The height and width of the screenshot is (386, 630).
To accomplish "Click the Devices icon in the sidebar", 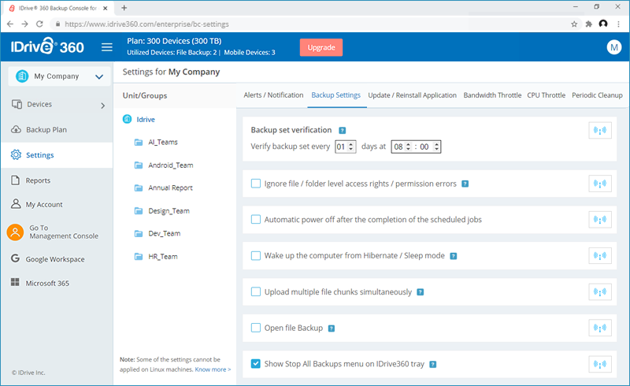I will 17,104.
